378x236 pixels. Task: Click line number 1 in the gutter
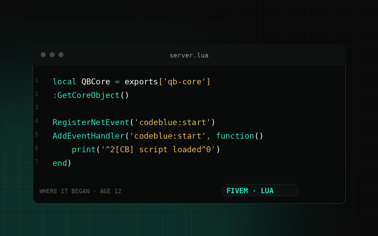tap(37, 80)
